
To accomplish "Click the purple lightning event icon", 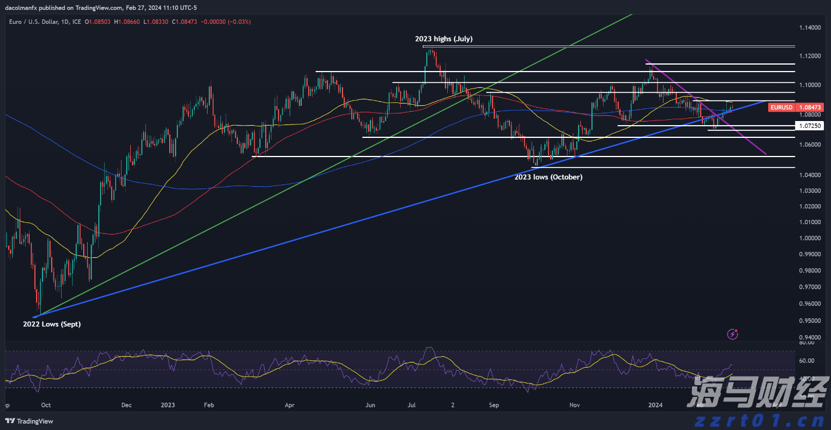I will pos(733,334).
